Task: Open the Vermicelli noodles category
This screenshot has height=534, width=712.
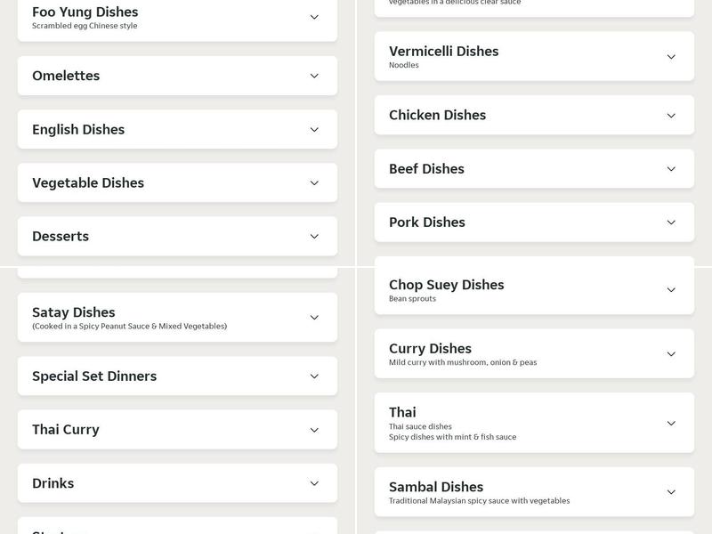Action: (x=534, y=56)
